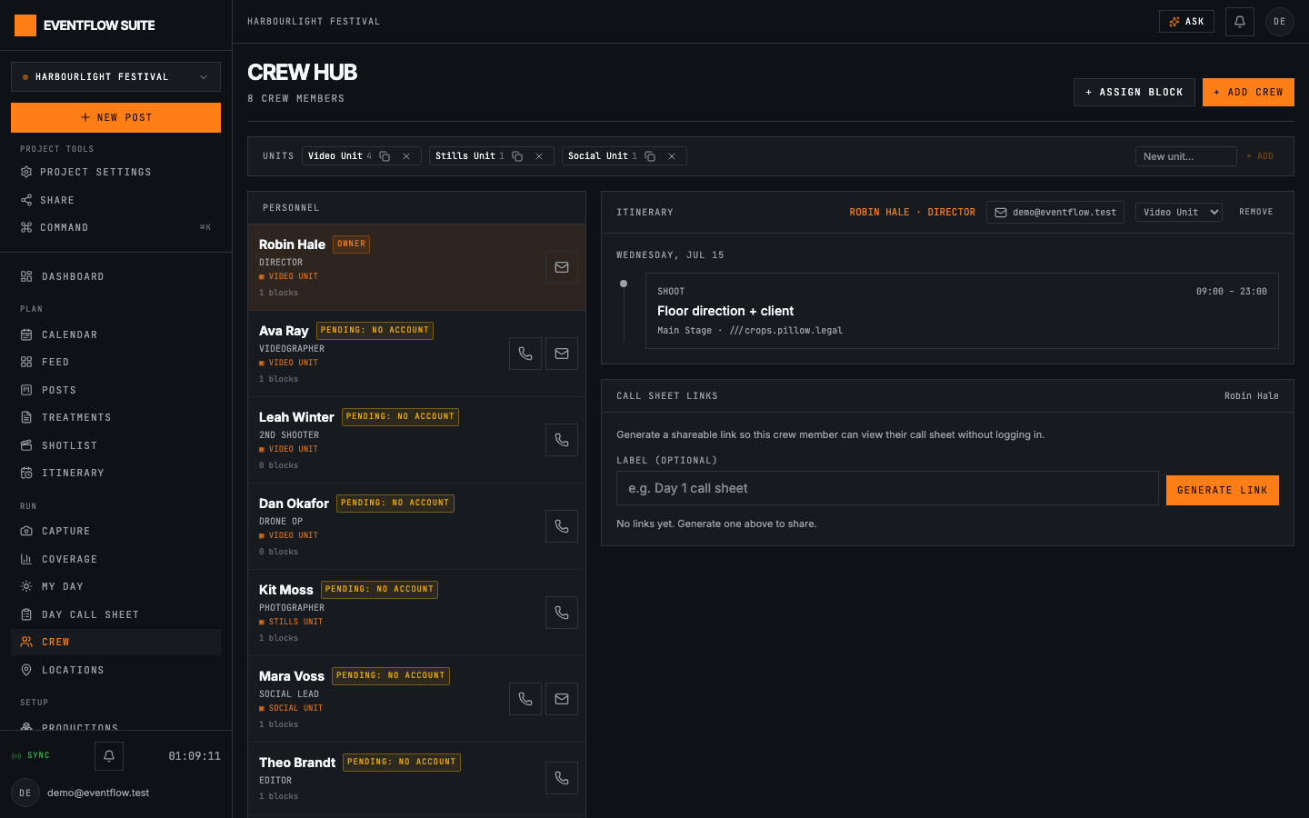
Task: Email Mara Voss via envelope icon
Action: tap(562, 699)
